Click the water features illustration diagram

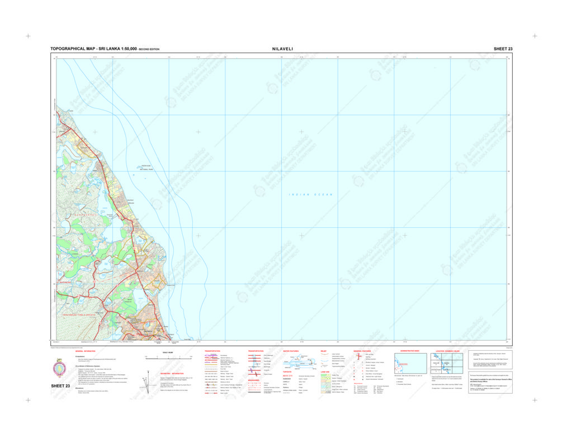[x=300, y=361]
